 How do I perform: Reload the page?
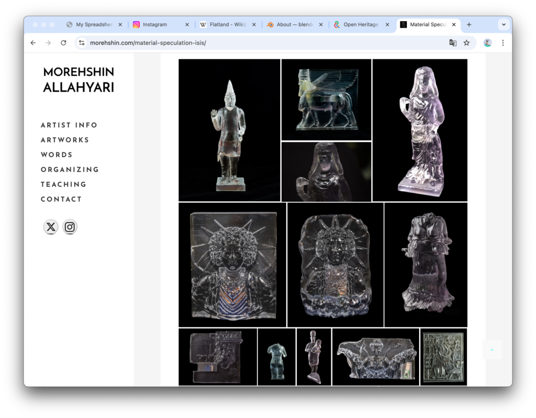tap(63, 43)
